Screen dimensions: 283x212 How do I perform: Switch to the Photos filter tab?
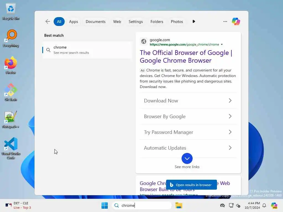click(177, 22)
